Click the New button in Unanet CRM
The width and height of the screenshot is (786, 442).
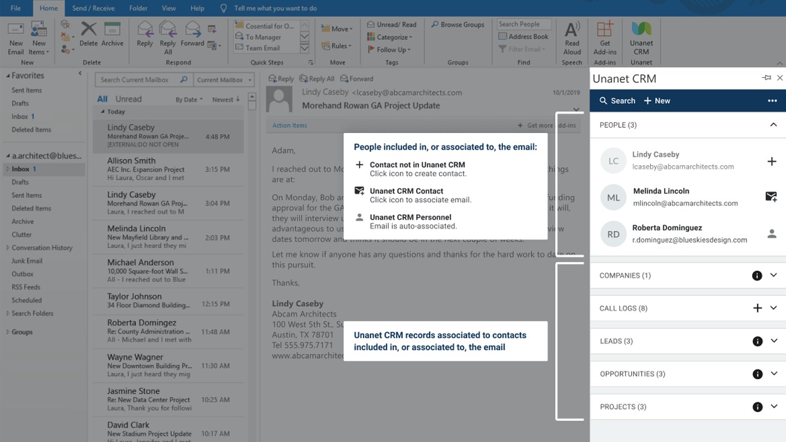pyautogui.click(x=657, y=101)
